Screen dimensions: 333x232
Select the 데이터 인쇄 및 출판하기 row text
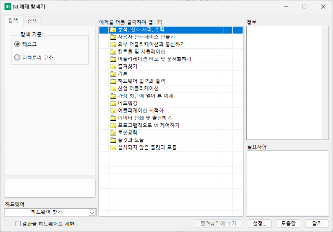[145, 118]
